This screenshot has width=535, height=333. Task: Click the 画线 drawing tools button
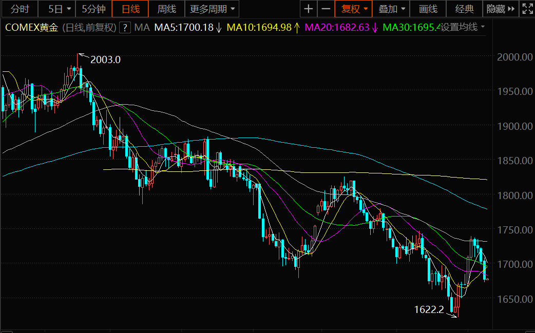[x=428, y=9]
